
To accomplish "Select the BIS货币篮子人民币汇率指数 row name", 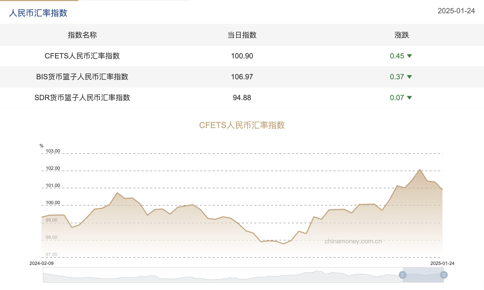I will tap(82, 77).
